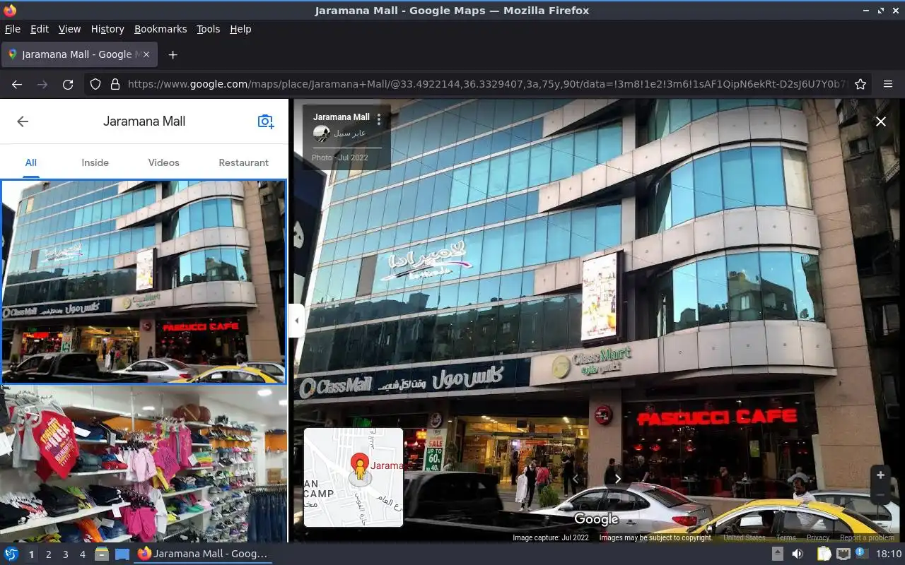Bookmark this page with the star
This screenshot has width=905, height=565.
pos(860,84)
